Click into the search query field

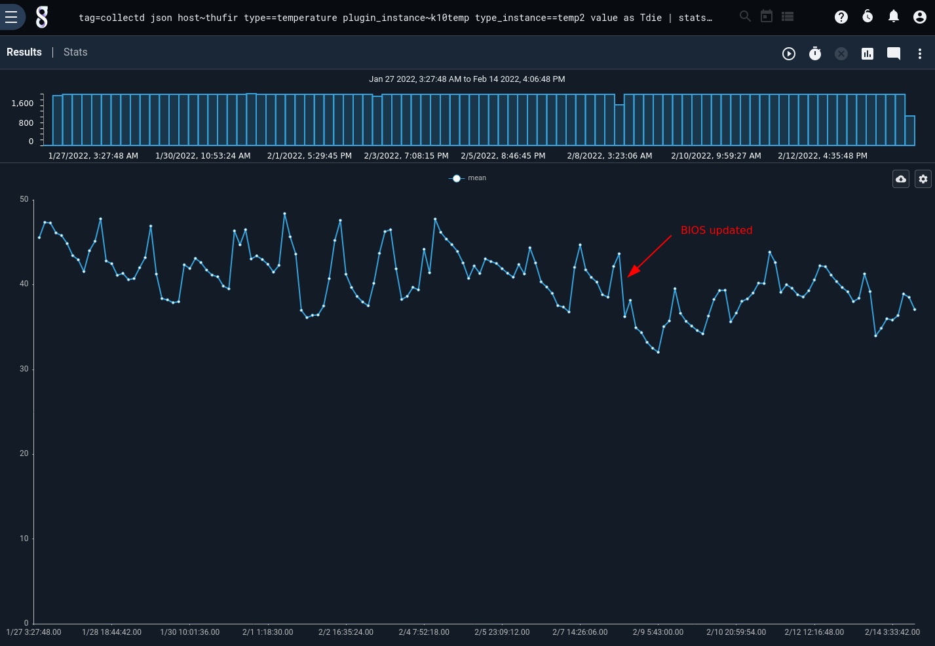point(393,18)
